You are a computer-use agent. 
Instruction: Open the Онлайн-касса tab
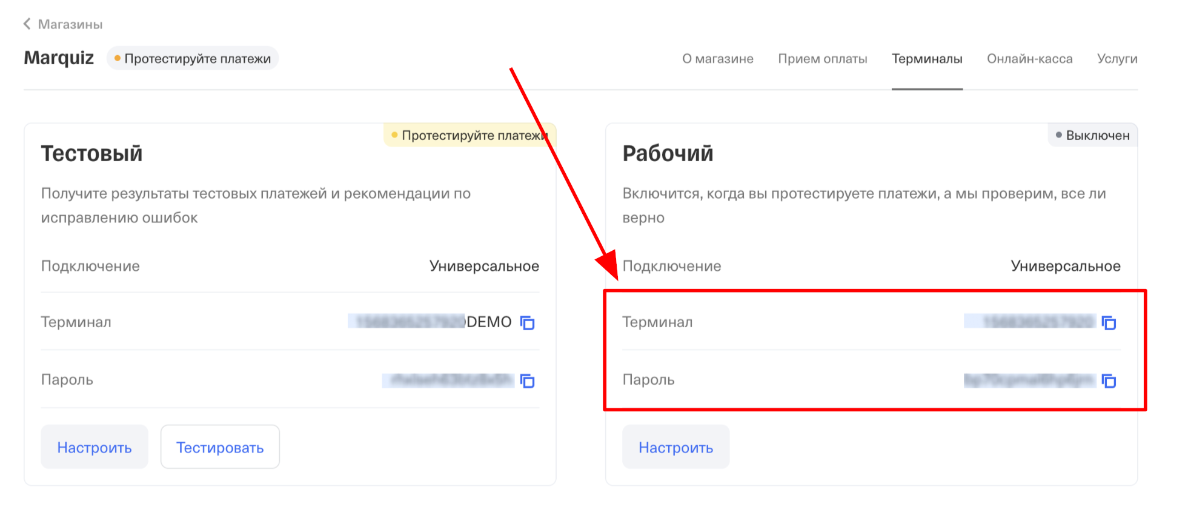(x=1029, y=59)
